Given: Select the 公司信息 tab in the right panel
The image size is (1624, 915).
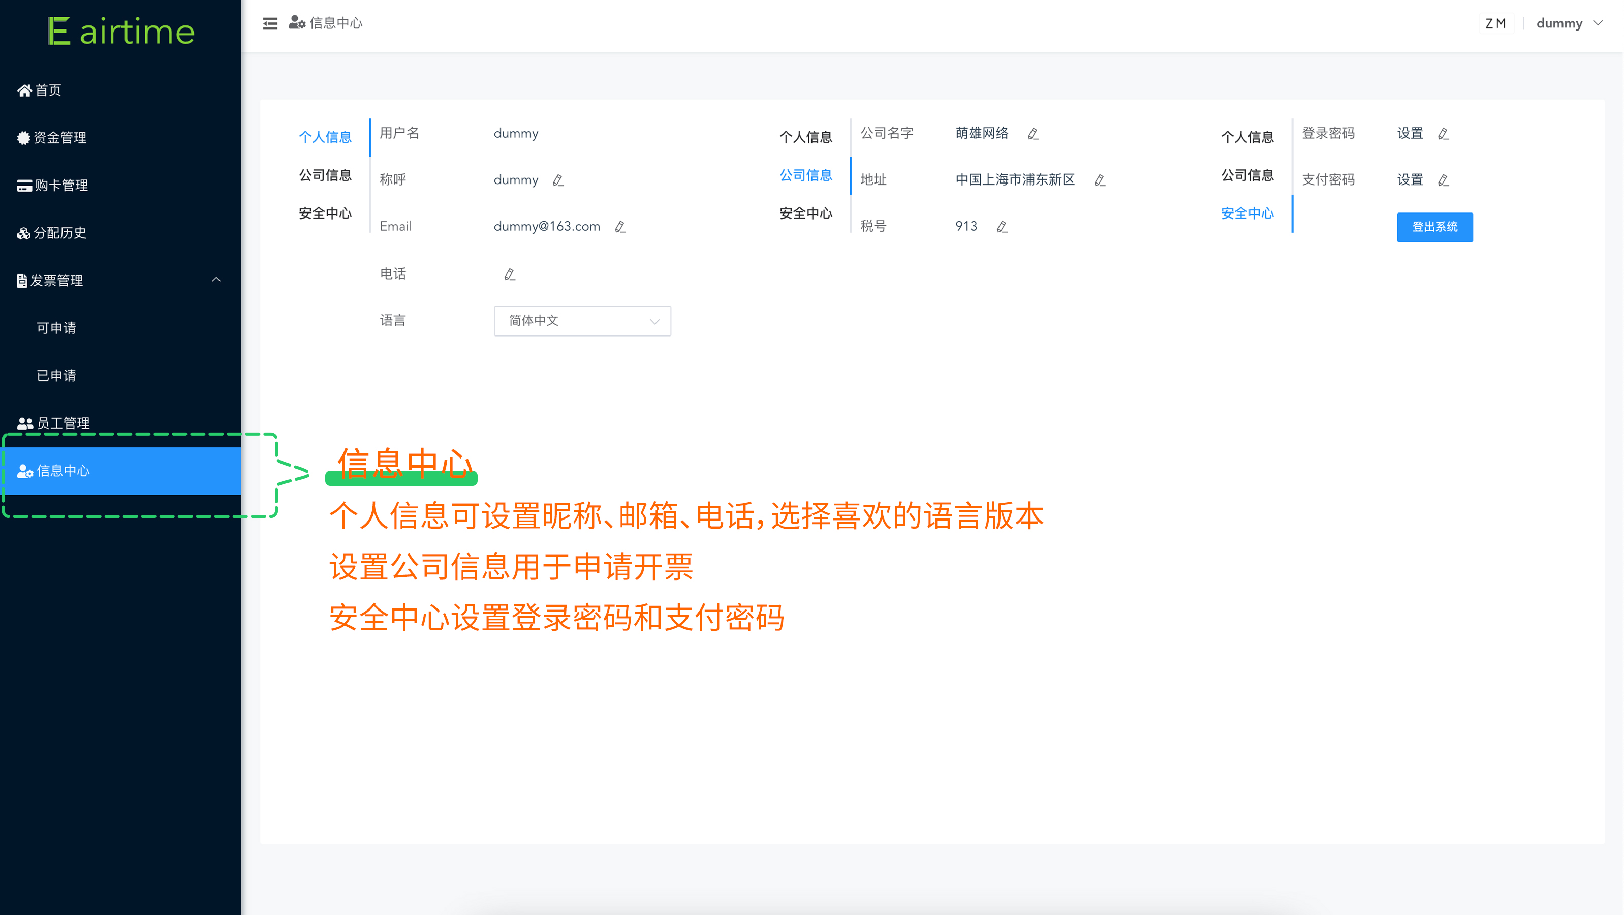Looking at the screenshot, I should click(x=1247, y=175).
